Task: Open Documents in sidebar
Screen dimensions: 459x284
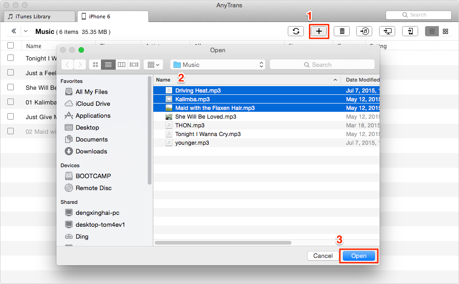Action: [86, 139]
